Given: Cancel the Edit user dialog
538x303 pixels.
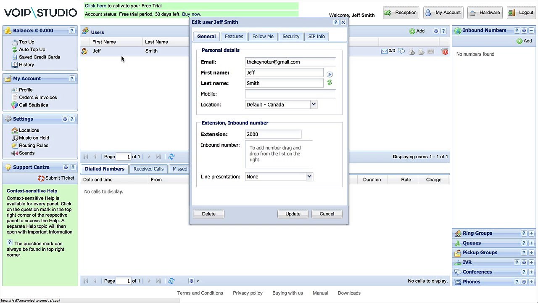Looking at the screenshot, I should tap(327, 214).
